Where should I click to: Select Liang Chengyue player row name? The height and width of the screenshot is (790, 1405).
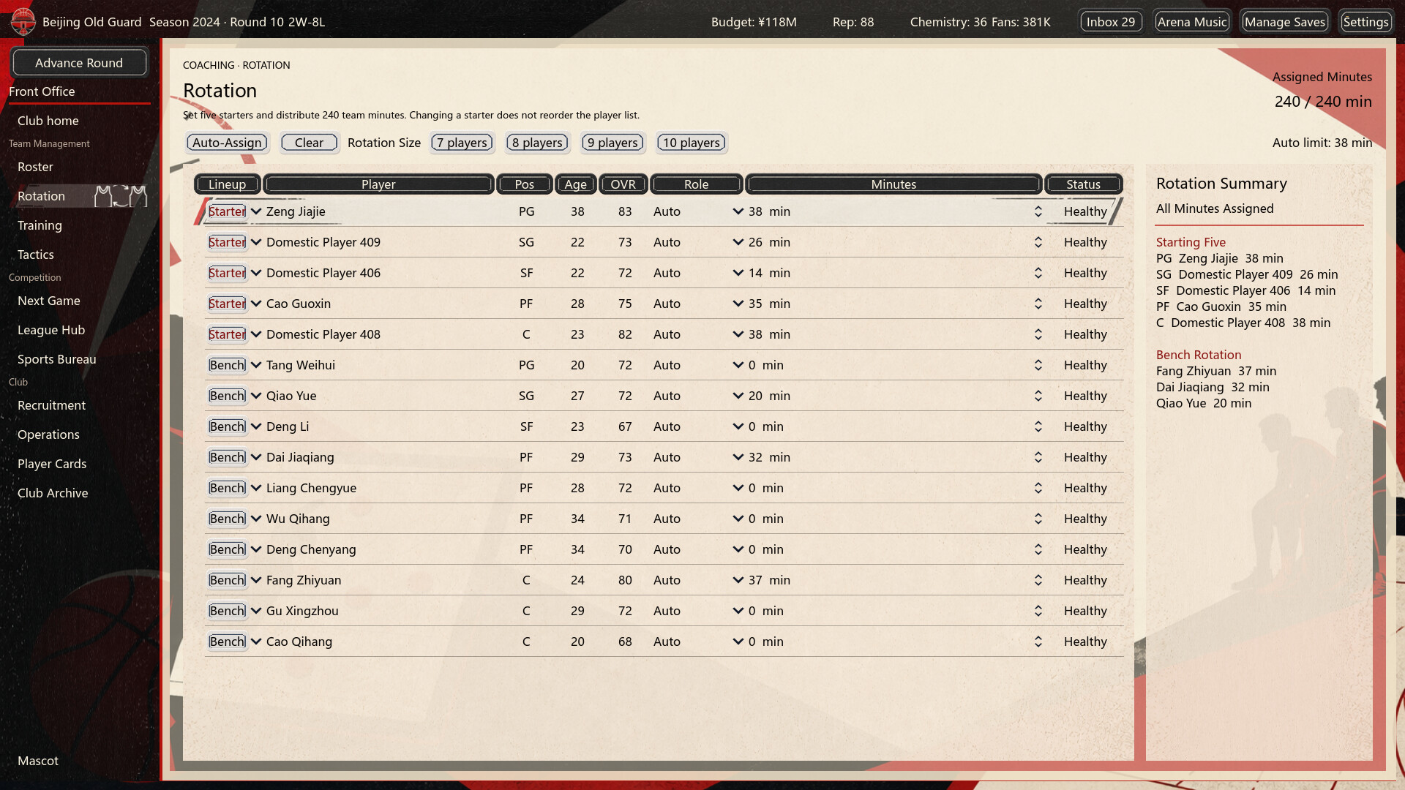pos(311,488)
